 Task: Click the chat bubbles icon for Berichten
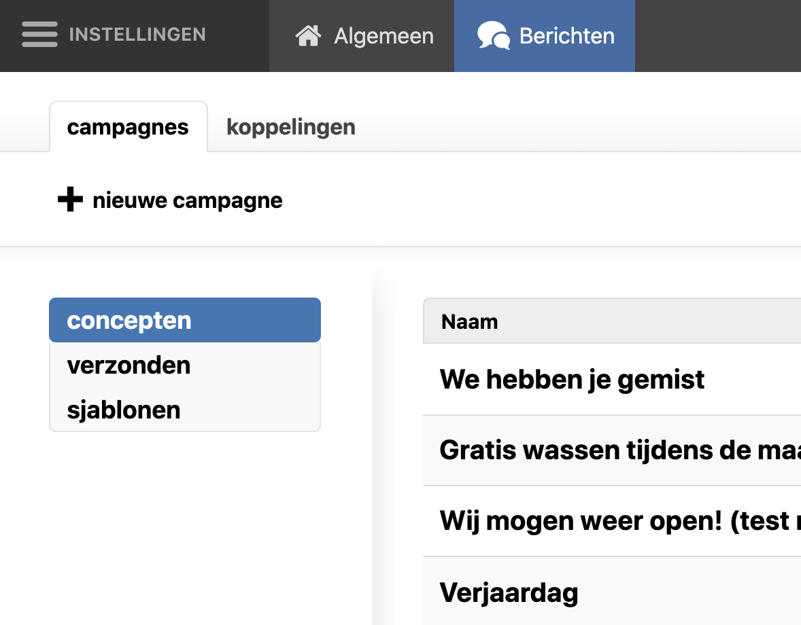pos(493,36)
